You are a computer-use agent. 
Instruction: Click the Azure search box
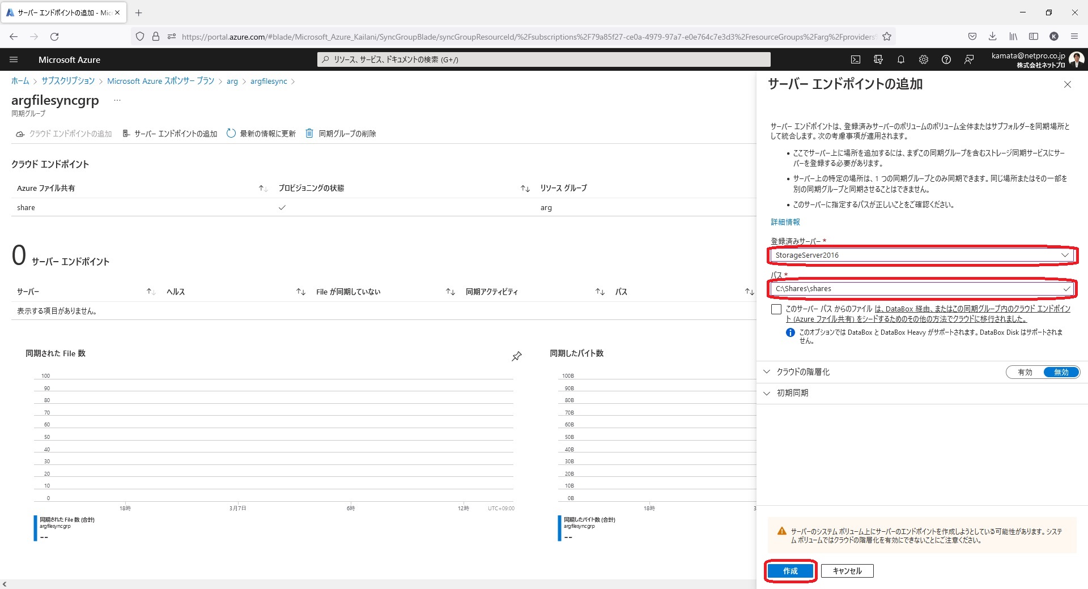click(544, 59)
